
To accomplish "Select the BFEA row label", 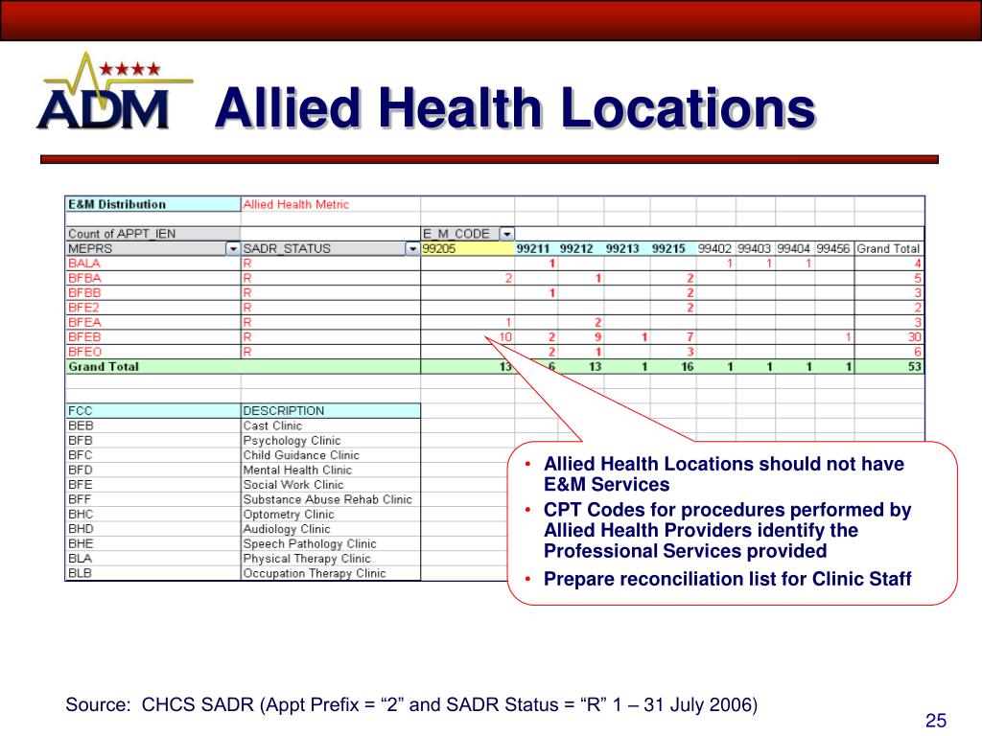I will pyautogui.click(x=152, y=322).
